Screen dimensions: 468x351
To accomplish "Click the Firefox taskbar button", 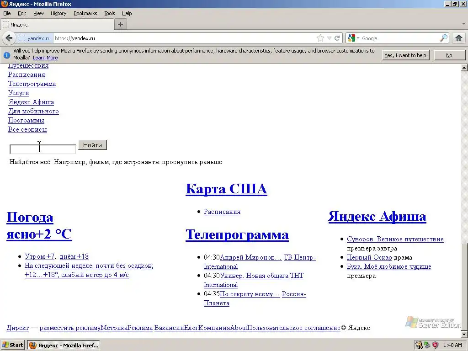I will click(64, 346).
